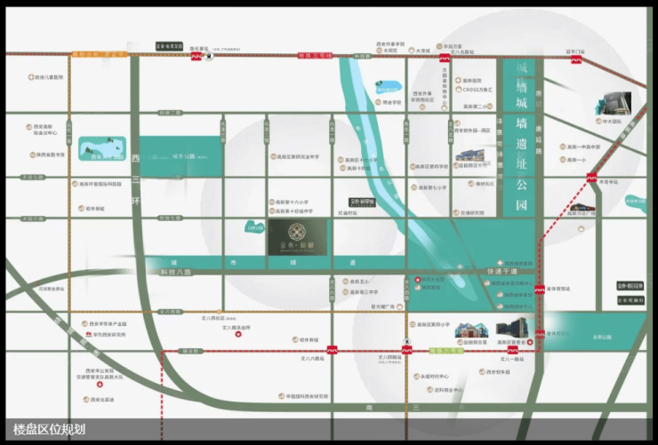
Task: Click the 中大国际 building photo
Action: click(614, 104)
